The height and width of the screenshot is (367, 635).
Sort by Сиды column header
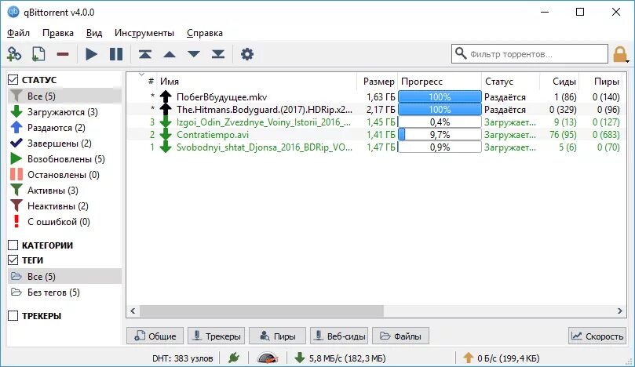[x=560, y=82]
